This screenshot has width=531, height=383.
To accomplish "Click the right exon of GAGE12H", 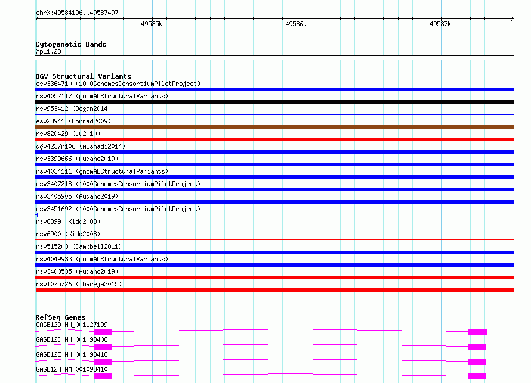I will (477, 376).
